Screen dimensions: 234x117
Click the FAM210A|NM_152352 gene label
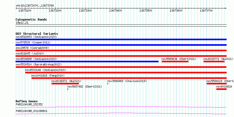pyautogui.click(x=29, y=104)
